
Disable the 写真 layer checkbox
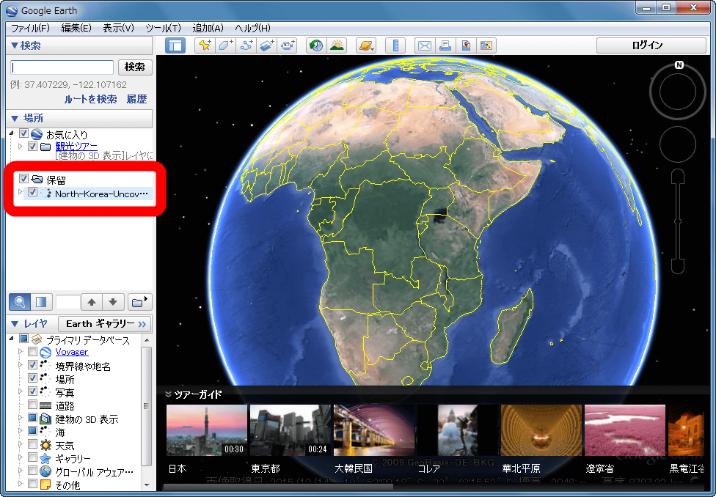tap(32, 391)
